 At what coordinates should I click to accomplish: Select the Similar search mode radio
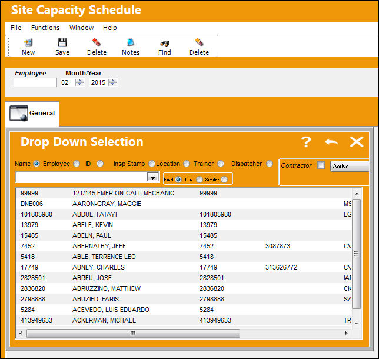click(x=224, y=179)
